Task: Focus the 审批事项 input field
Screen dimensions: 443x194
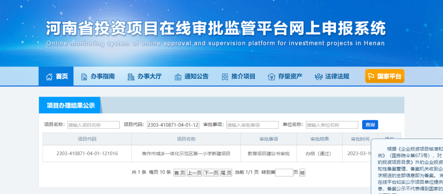Action: 253,125
